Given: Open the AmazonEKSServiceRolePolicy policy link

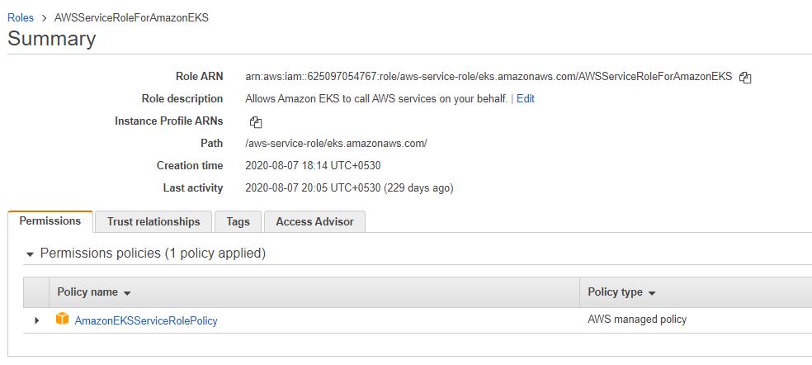Looking at the screenshot, I should (146, 320).
